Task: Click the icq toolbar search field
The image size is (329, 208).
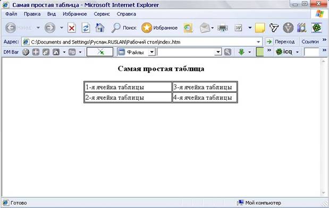Action: [x=311, y=52]
